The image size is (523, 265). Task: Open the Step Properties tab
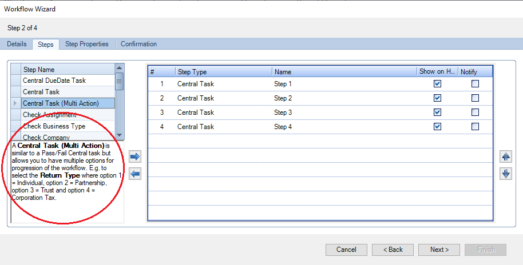(87, 44)
